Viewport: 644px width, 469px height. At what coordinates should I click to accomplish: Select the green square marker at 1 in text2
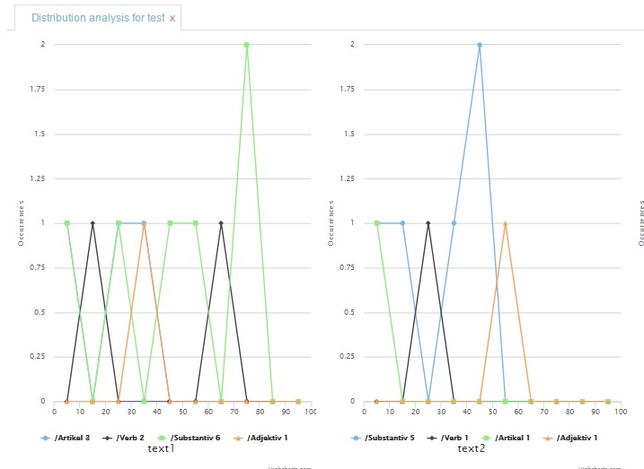[377, 223]
